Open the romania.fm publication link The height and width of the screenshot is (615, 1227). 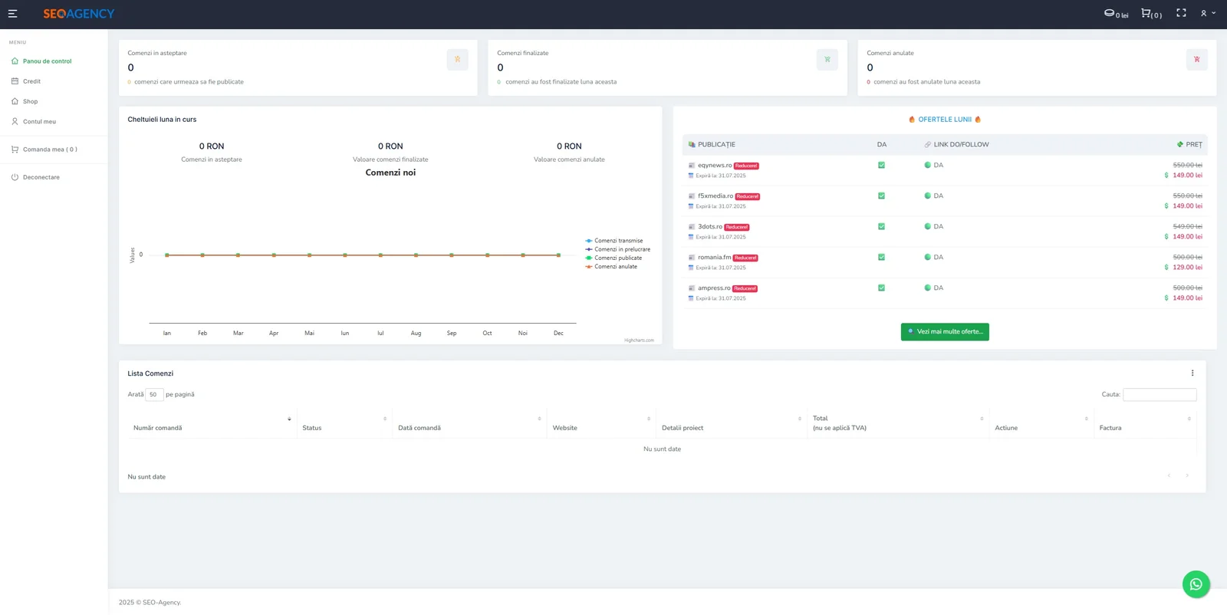coord(715,258)
